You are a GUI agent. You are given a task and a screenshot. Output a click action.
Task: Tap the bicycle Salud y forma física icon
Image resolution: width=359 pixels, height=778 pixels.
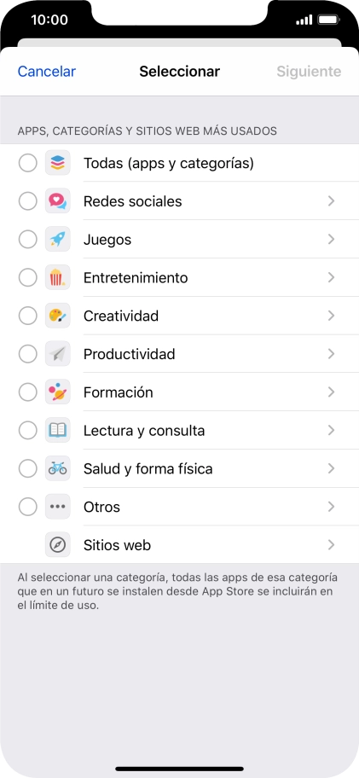tap(57, 468)
